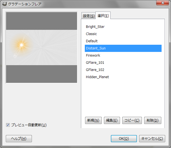Select the highlighted Distant_Sun entry
This screenshot has width=171, height=148.
(123, 48)
